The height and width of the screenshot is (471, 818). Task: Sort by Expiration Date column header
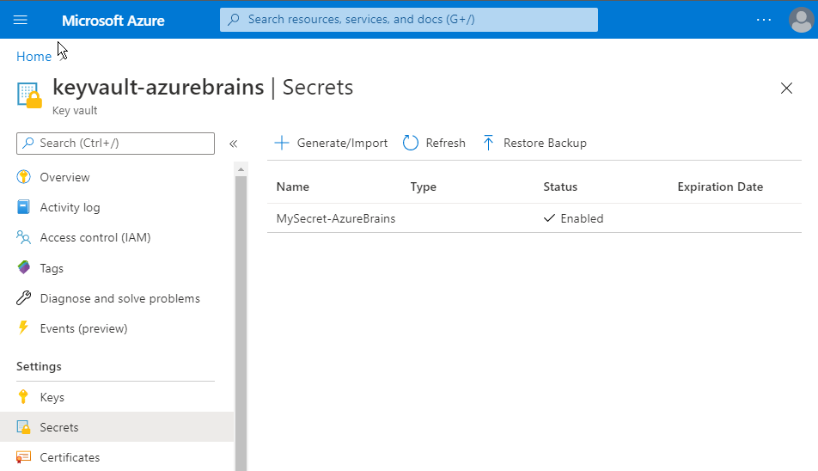coord(720,187)
